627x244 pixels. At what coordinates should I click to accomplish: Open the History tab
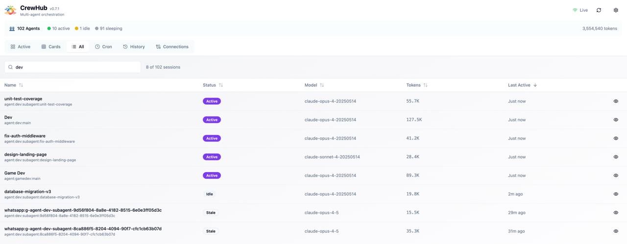pyautogui.click(x=134, y=47)
